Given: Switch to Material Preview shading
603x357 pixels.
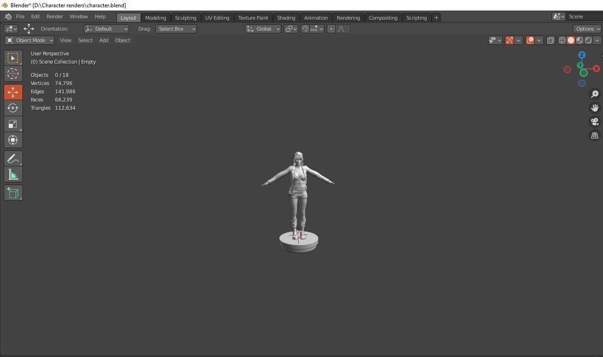Looking at the screenshot, I should click(x=580, y=40).
